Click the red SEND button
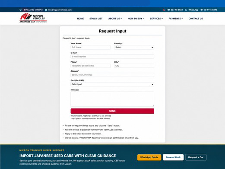Screen dimensions: 225x169 coord(112,111)
